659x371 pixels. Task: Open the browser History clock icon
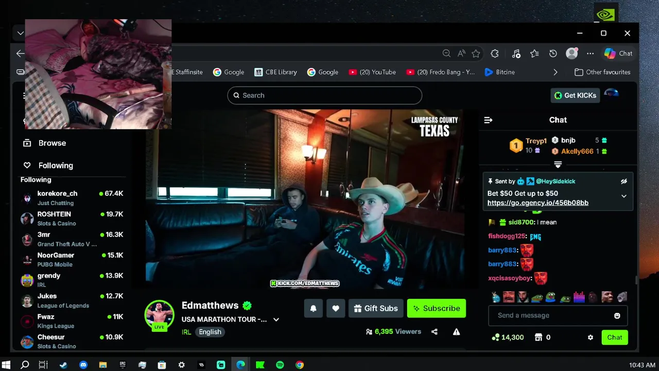tap(553, 54)
